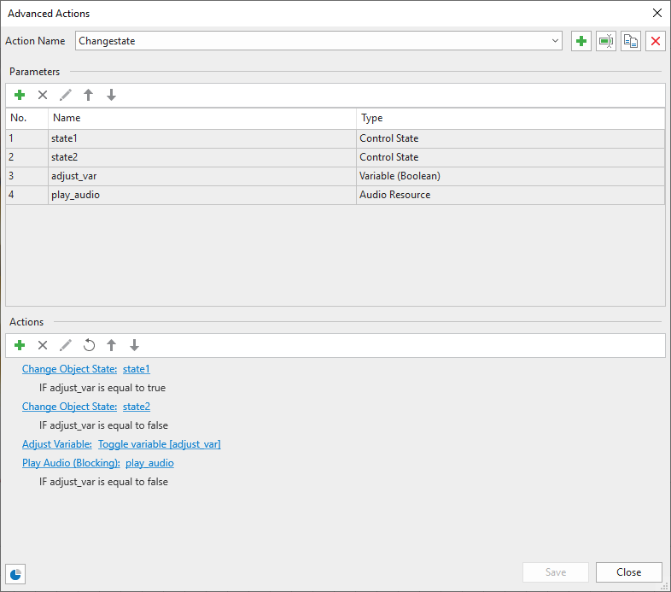671x592 pixels.
Task: Click the Changestate action name field
Action: (318, 41)
